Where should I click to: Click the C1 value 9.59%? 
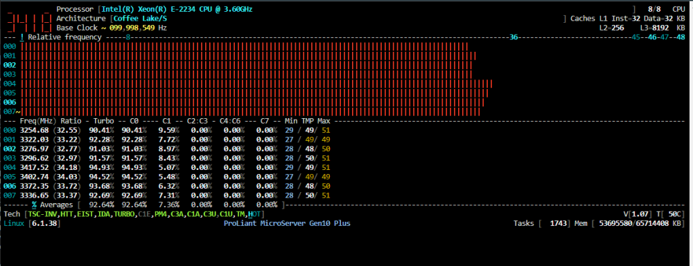(x=168, y=131)
